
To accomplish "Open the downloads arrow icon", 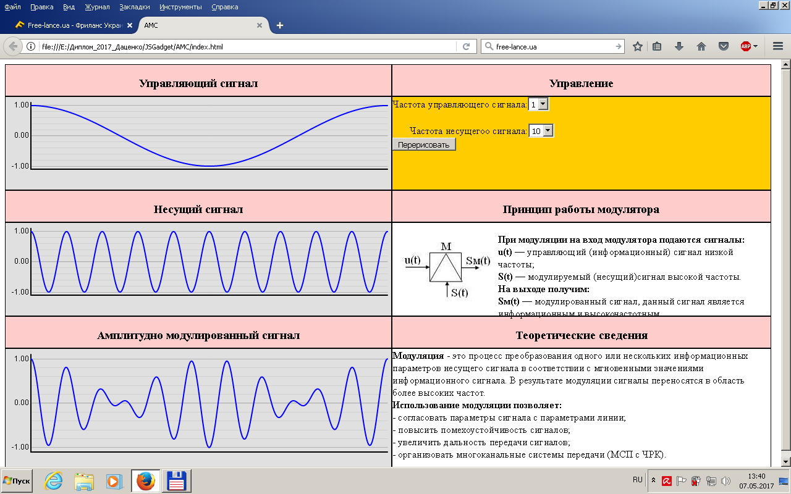I will [679, 46].
